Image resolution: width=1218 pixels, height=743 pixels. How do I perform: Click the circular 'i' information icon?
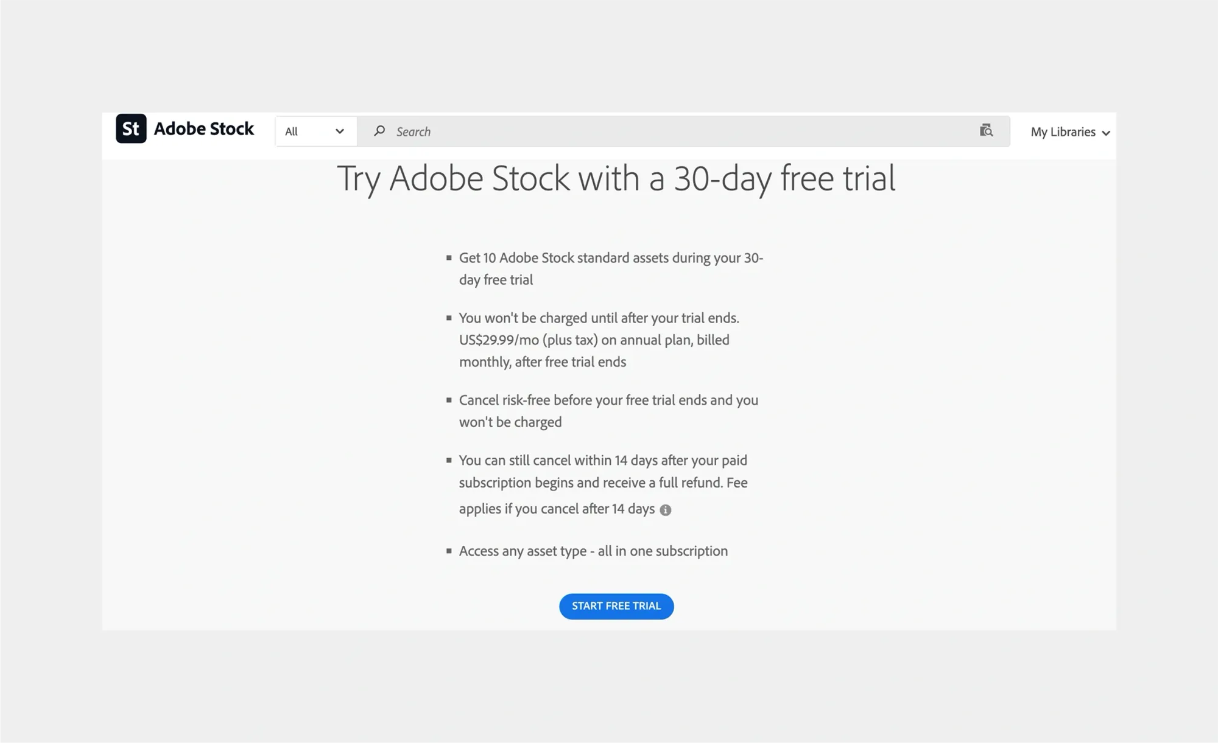coord(666,509)
